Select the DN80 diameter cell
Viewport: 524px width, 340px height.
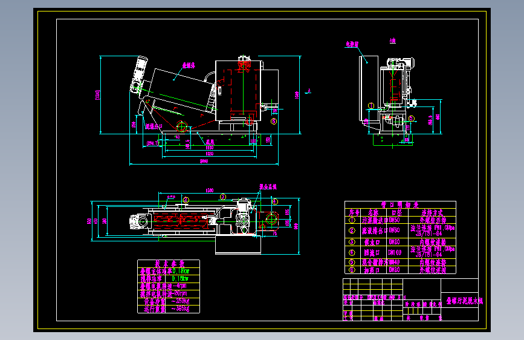(x=394, y=230)
